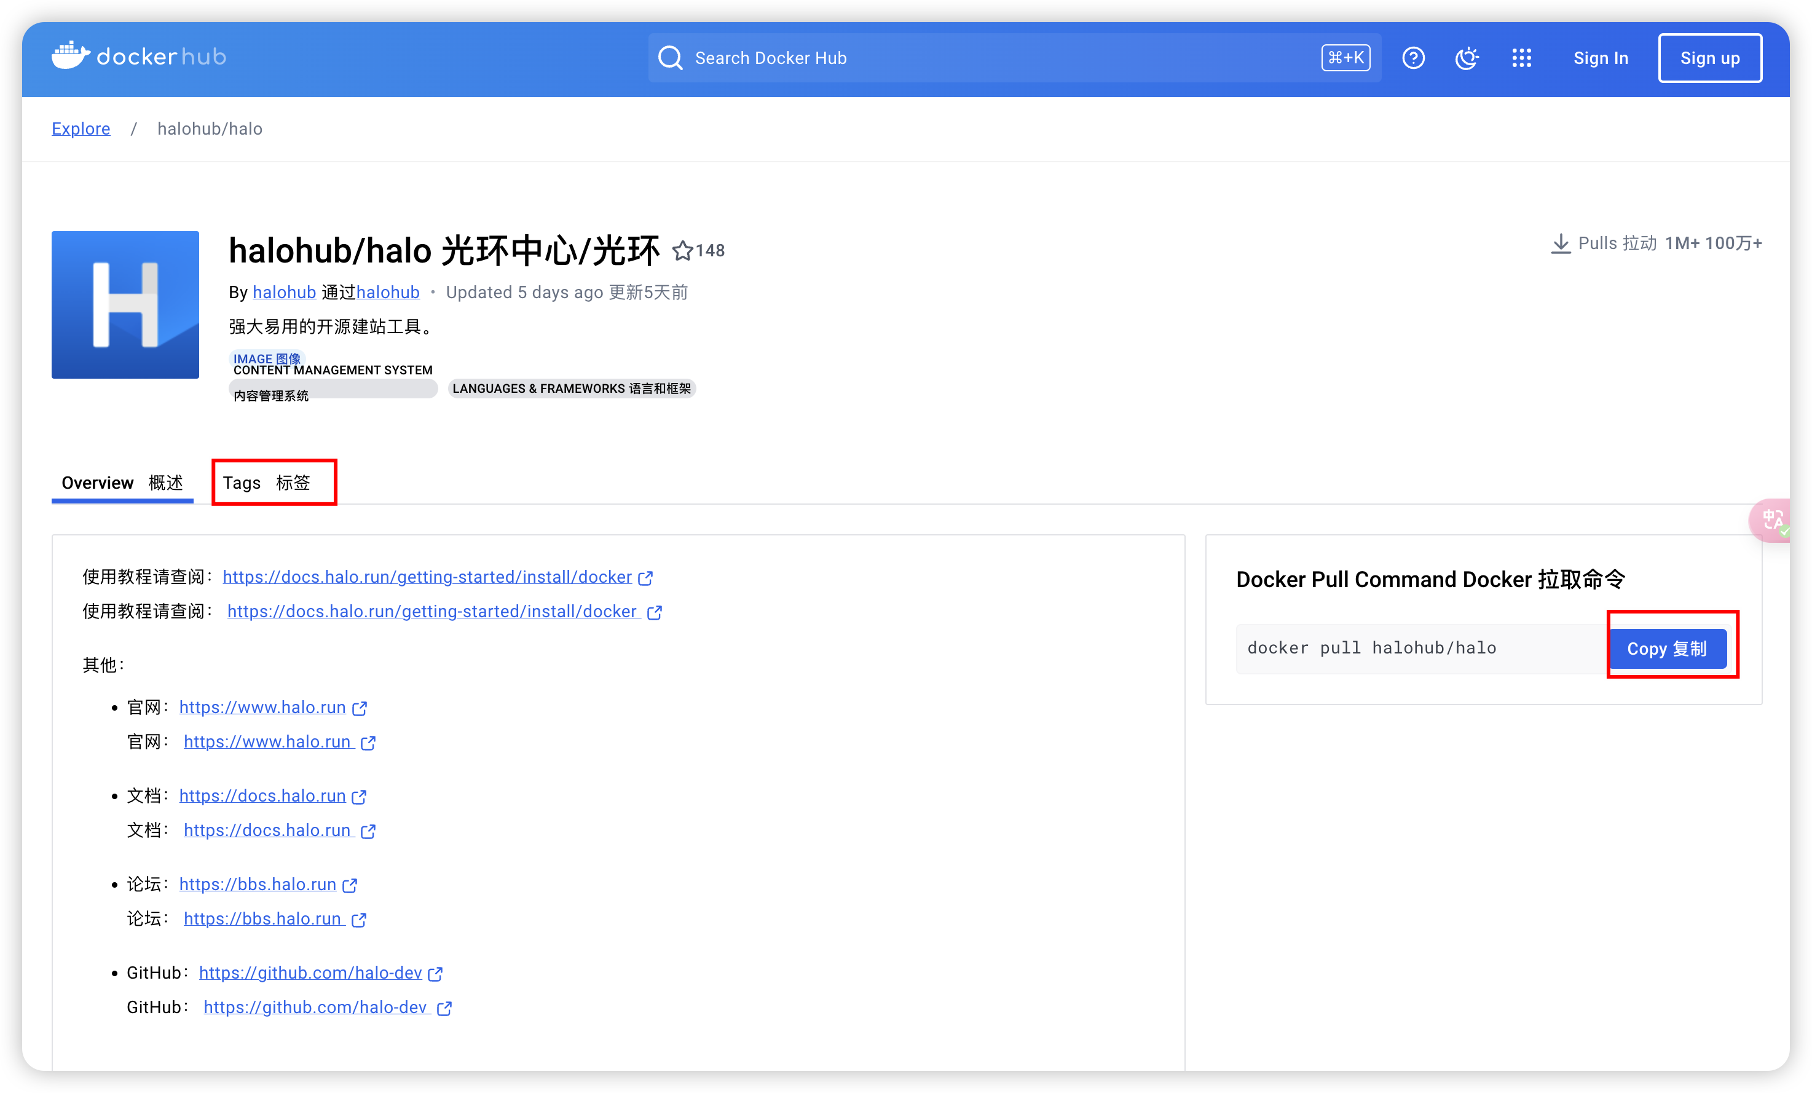Open the halohub publisher link
Image resolution: width=1812 pixels, height=1093 pixels.
(284, 292)
